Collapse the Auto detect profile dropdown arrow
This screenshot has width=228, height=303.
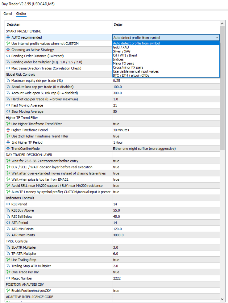(x=217, y=38)
